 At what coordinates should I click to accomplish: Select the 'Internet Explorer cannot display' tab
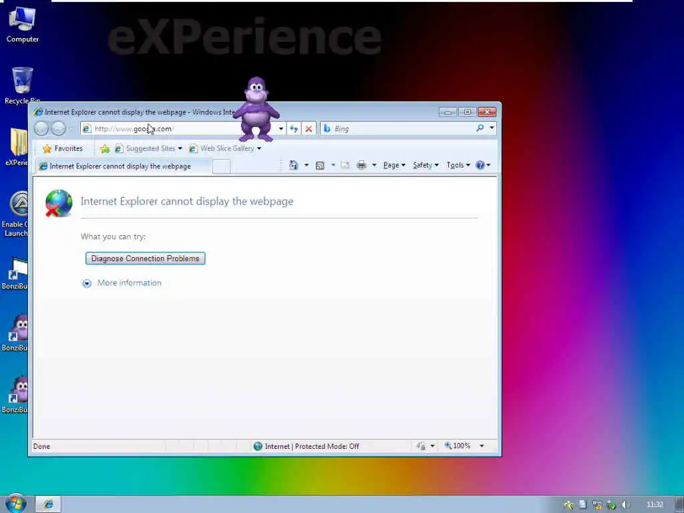click(123, 166)
